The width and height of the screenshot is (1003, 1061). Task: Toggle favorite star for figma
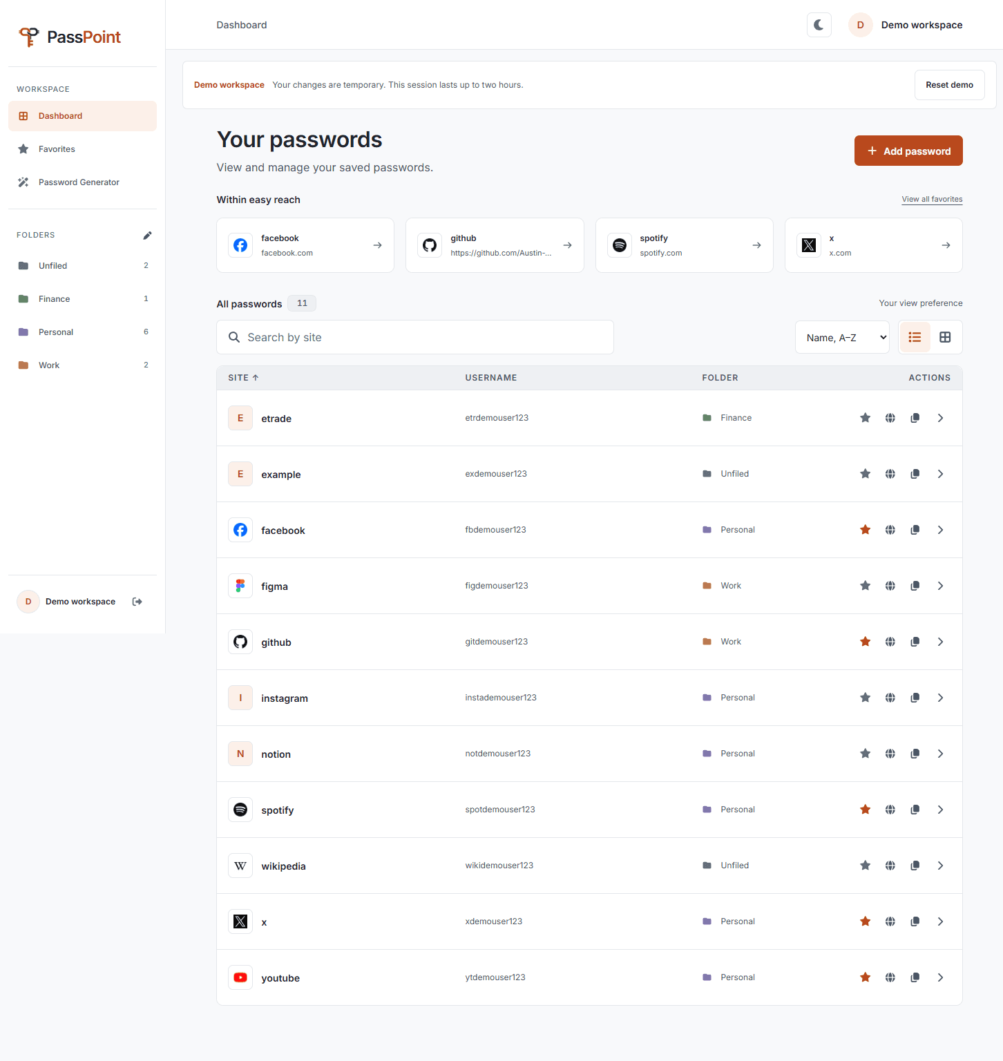(865, 586)
